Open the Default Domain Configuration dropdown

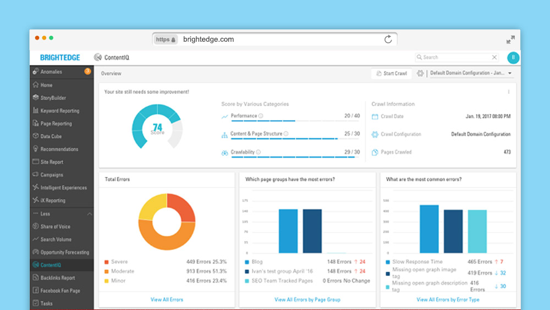tap(470, 73)
